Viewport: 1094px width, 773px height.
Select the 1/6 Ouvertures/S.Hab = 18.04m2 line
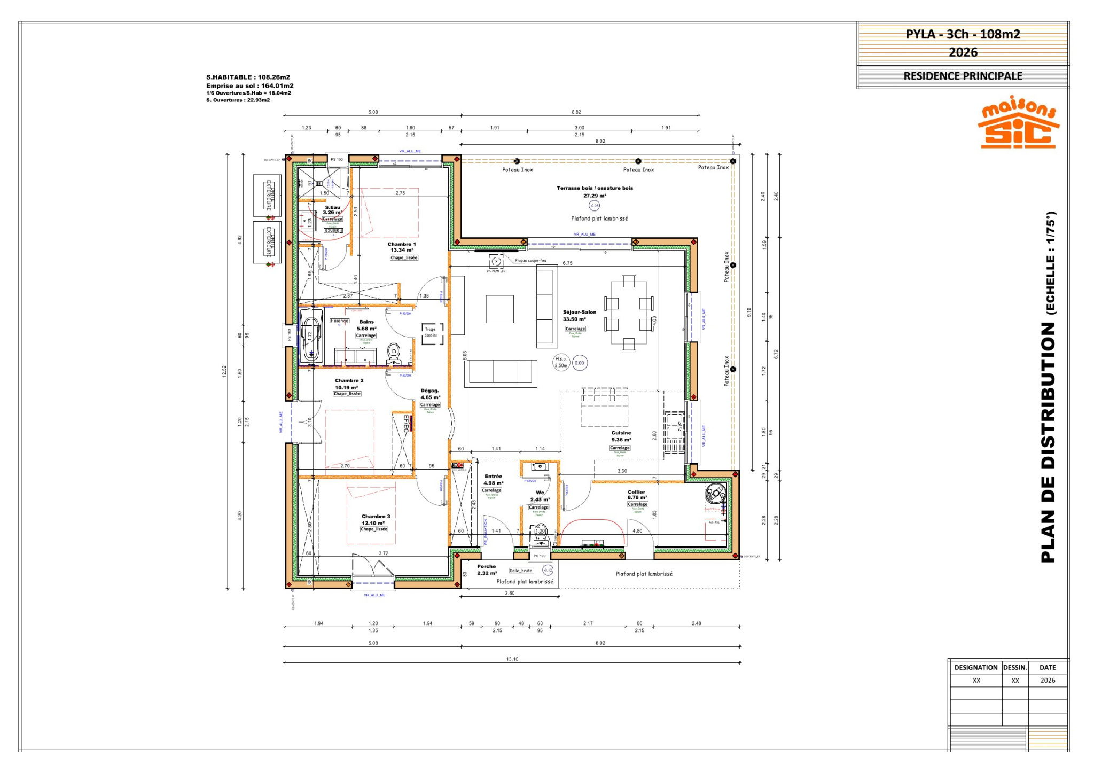click(x=248, y=93)
